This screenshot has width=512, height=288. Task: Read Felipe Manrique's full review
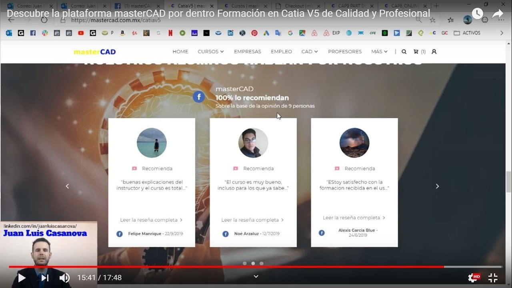pos(151,220)
